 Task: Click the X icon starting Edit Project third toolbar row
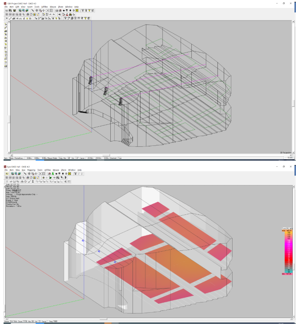[7, 18]
